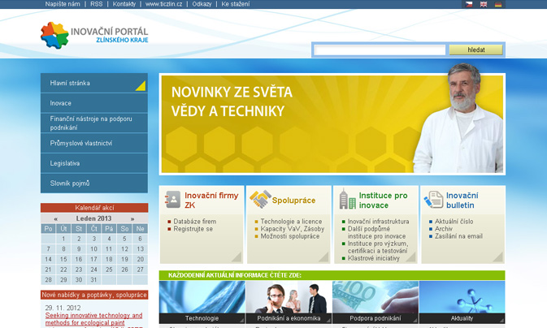This screenshot has width=547, height=328.
Task: Switch language to German flag
Action: tap(498, 4)
